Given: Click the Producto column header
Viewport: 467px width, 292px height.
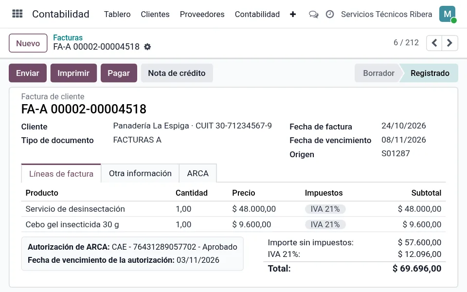Looking at the screenshot, I should coord(42,193).
